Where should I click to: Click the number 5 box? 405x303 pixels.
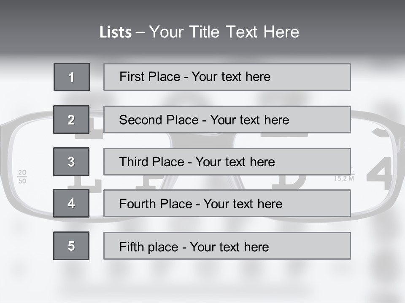coord(71,246)
